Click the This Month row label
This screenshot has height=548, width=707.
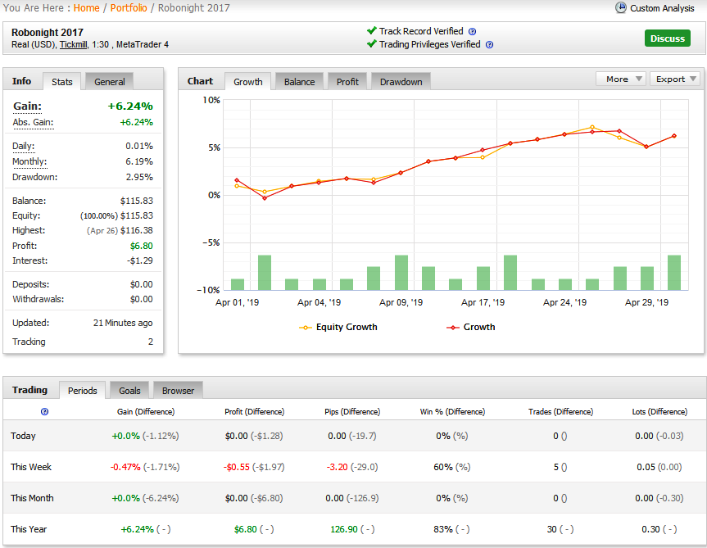tap(32, 498)
